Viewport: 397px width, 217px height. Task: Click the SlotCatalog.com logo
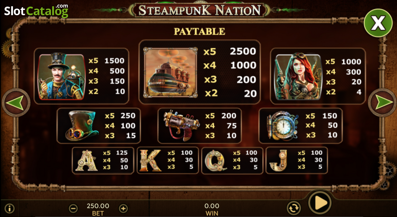tap(36, 11)
